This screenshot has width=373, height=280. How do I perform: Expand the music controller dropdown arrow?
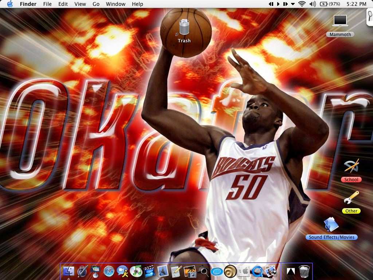pos(293,4)
